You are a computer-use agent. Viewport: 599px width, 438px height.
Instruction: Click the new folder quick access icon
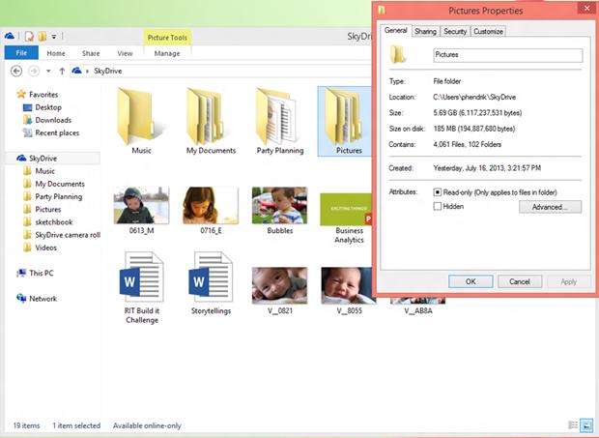point(42,37)
